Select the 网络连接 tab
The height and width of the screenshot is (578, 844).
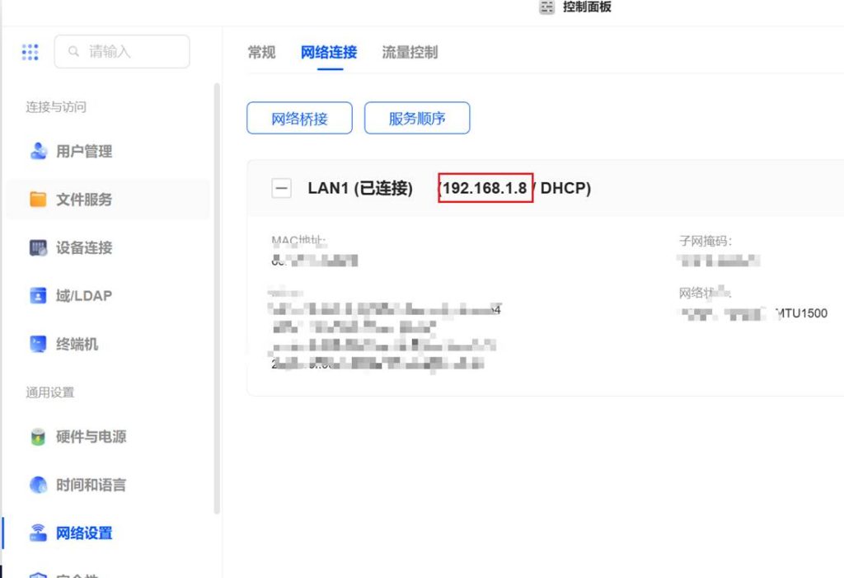point(329,52)
